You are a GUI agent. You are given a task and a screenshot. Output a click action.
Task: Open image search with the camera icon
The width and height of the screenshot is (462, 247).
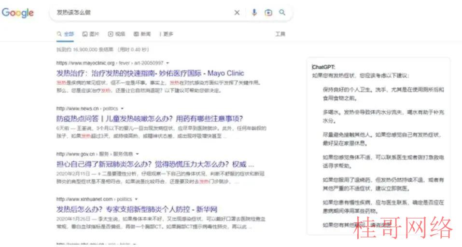(268, 13)
